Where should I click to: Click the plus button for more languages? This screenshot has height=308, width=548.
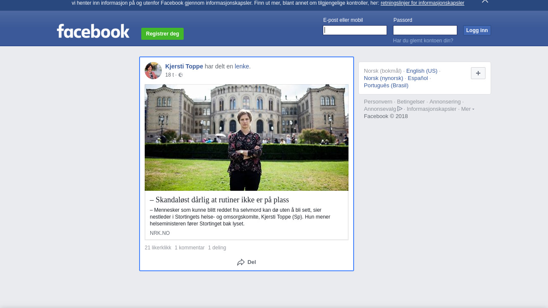click(478, 73)
